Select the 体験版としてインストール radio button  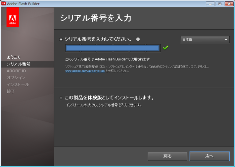[61, 98]
